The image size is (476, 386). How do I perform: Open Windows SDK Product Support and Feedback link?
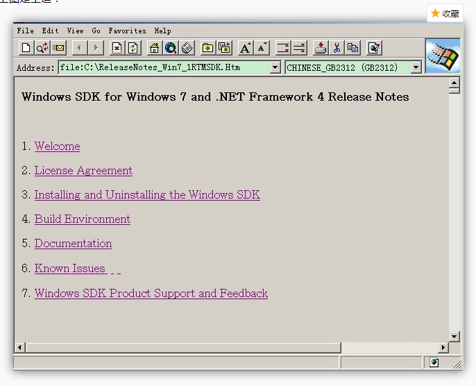pyautogui.click(x=151, y=294)
